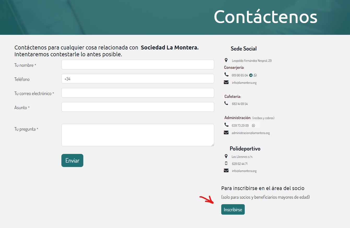The height and width of the screenshot is (228, 350).
Task: Click the phone icon next to Cafetería number
Action: 226,103
